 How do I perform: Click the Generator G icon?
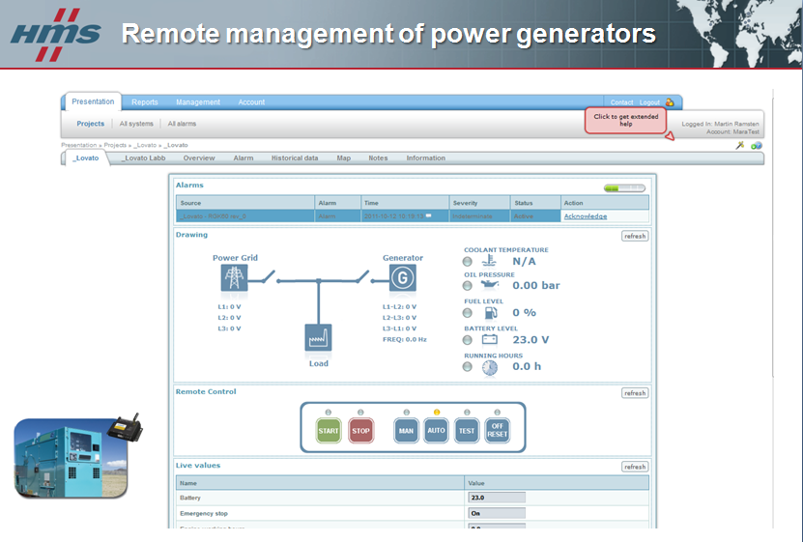(403, 278)
